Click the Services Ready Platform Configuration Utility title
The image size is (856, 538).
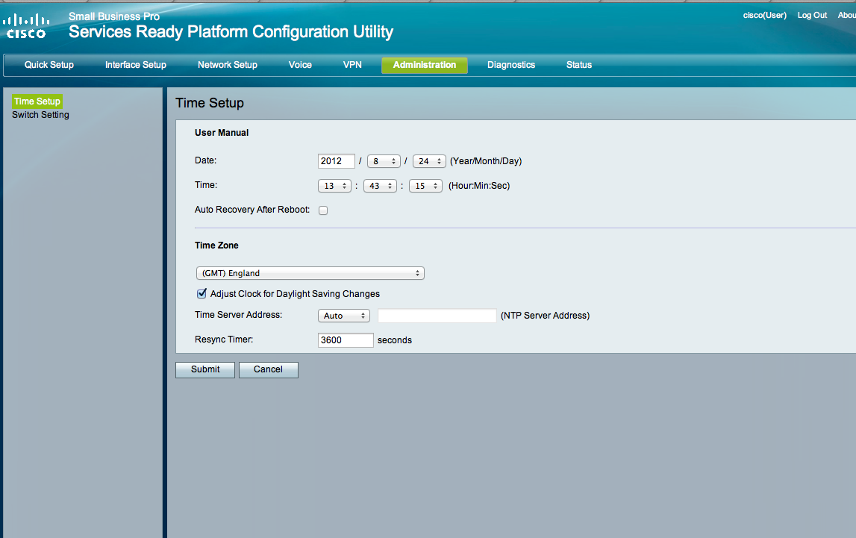coord(231,31)
